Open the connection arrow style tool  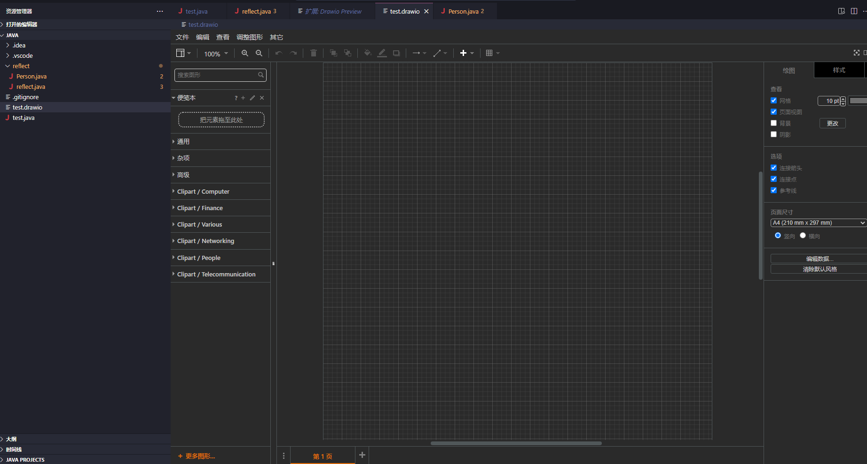pyautogui.click(x=419, y=53)
